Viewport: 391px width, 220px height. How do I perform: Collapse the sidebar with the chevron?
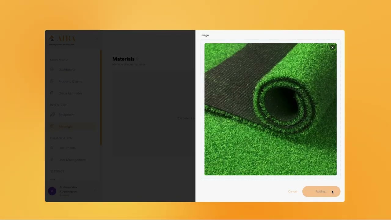(x=97, y=38)
